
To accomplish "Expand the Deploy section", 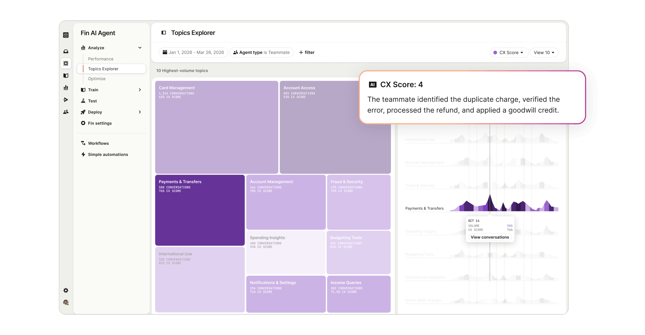I will pyautogui.click(x=112, y=112).
